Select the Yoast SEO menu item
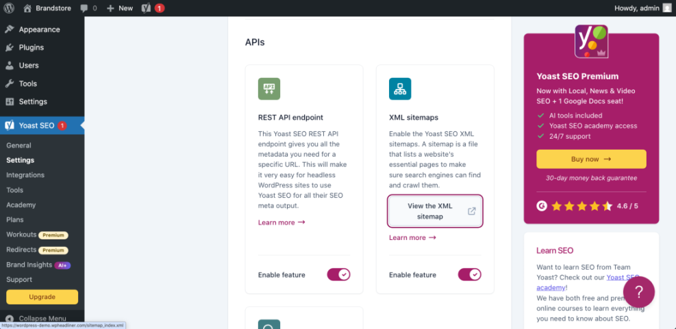 [42, 125]
